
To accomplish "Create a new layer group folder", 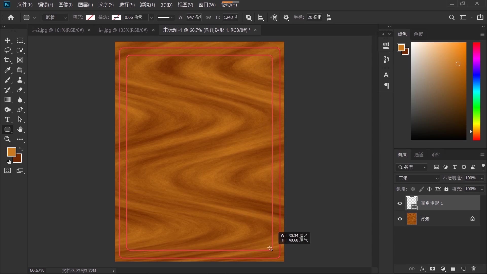I will pyautogui.click(x=453, y=269).
